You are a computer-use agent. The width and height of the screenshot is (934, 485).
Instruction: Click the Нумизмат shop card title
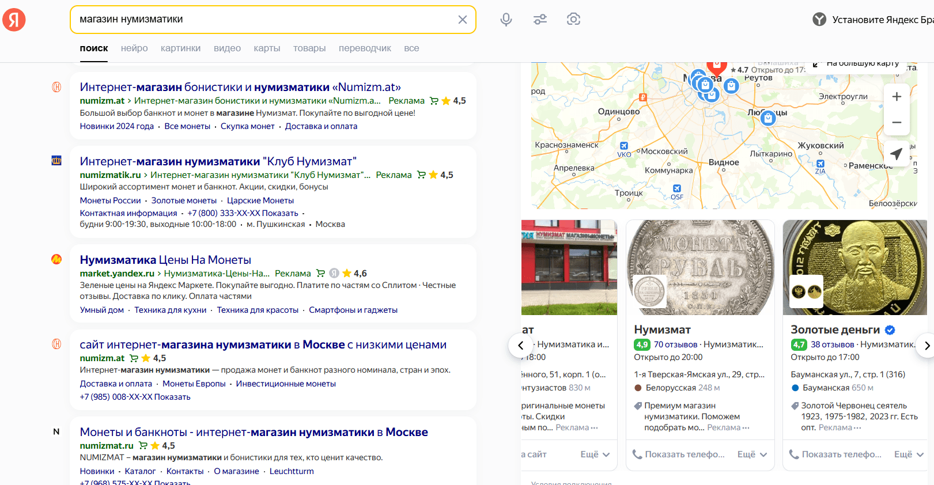pos(663,329)
